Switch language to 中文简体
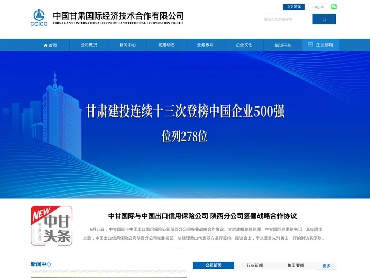Screen dimensions: 370x278 [x=293, y=7]
